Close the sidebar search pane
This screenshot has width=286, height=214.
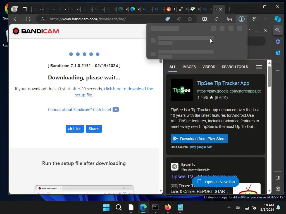[265, 30]
